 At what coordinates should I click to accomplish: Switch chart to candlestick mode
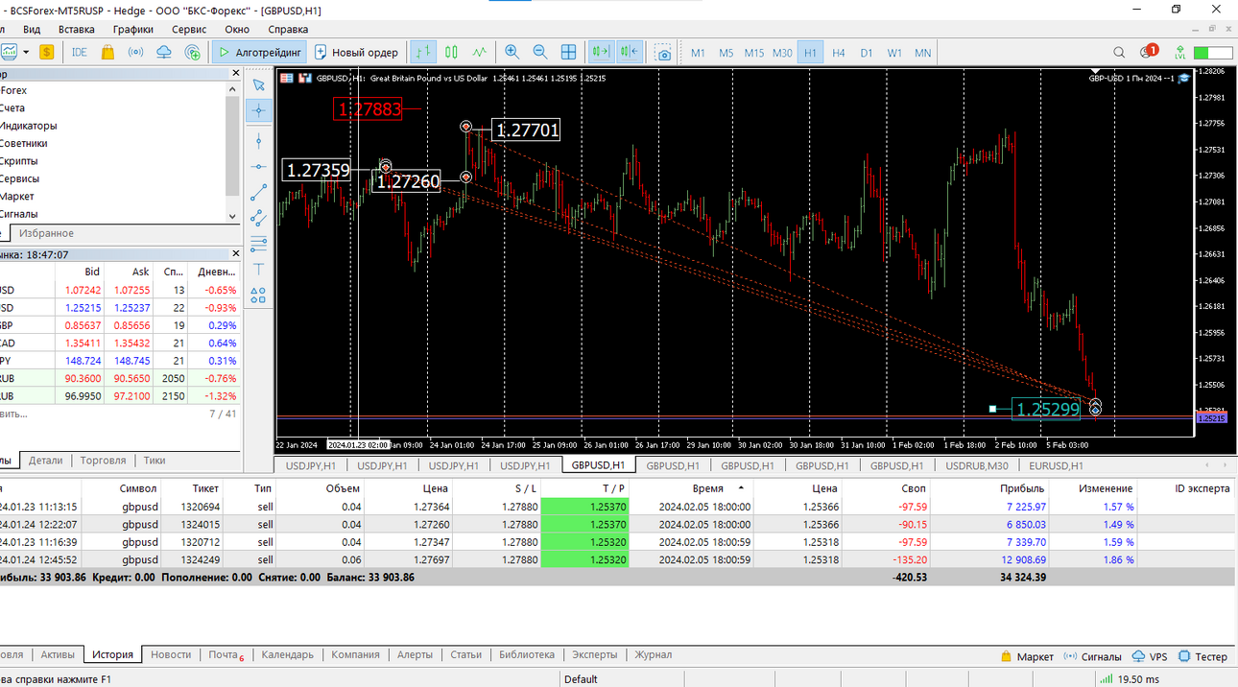(x=451, y=52)
